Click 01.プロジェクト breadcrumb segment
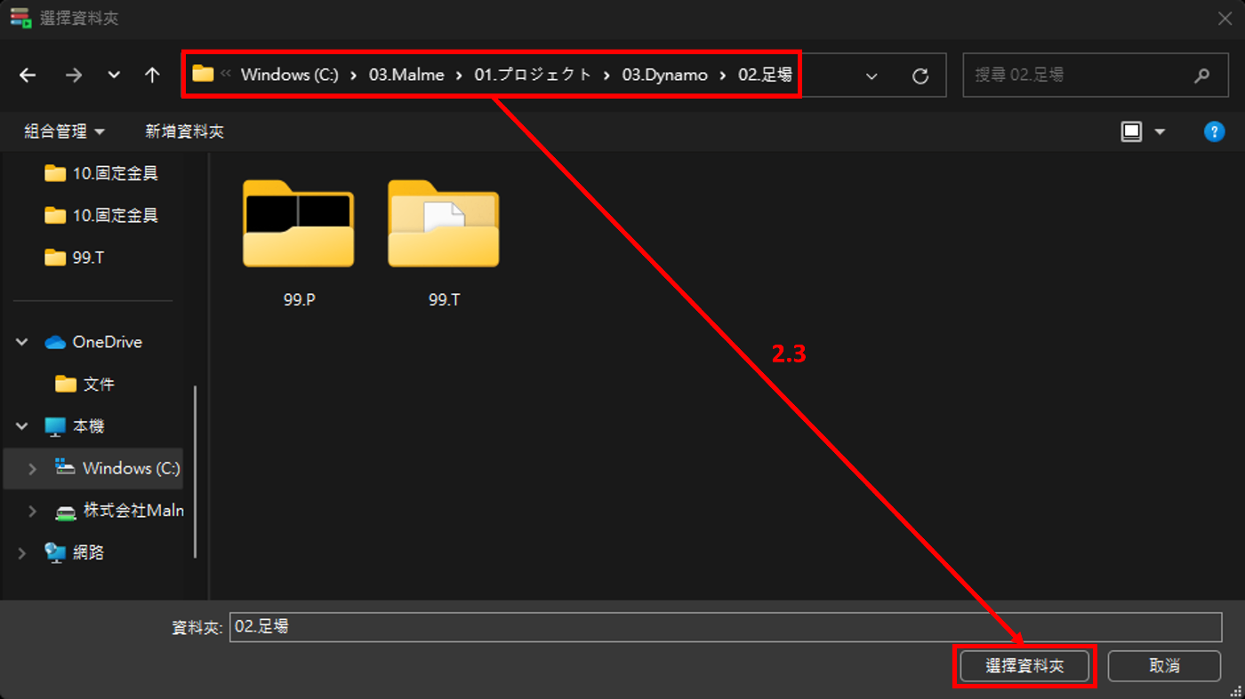Screen dimensions: 1245x699 pos(533,75)
